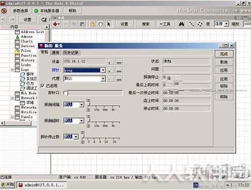
Task: Select Files in the contents tree
Action: pyautogui.click(x=23, y=50)
